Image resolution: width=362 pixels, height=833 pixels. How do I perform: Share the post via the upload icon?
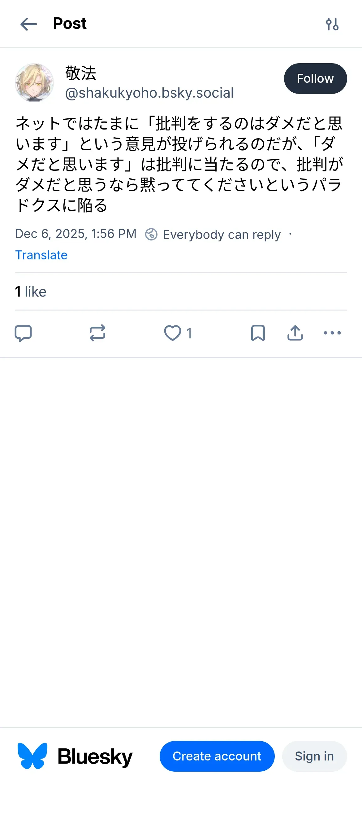(295, 333)
